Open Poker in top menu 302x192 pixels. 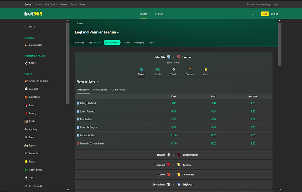click(74, 4)
